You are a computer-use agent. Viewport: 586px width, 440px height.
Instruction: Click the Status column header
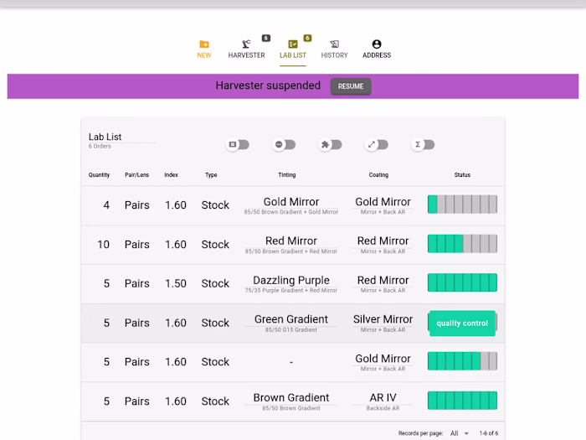462,174
